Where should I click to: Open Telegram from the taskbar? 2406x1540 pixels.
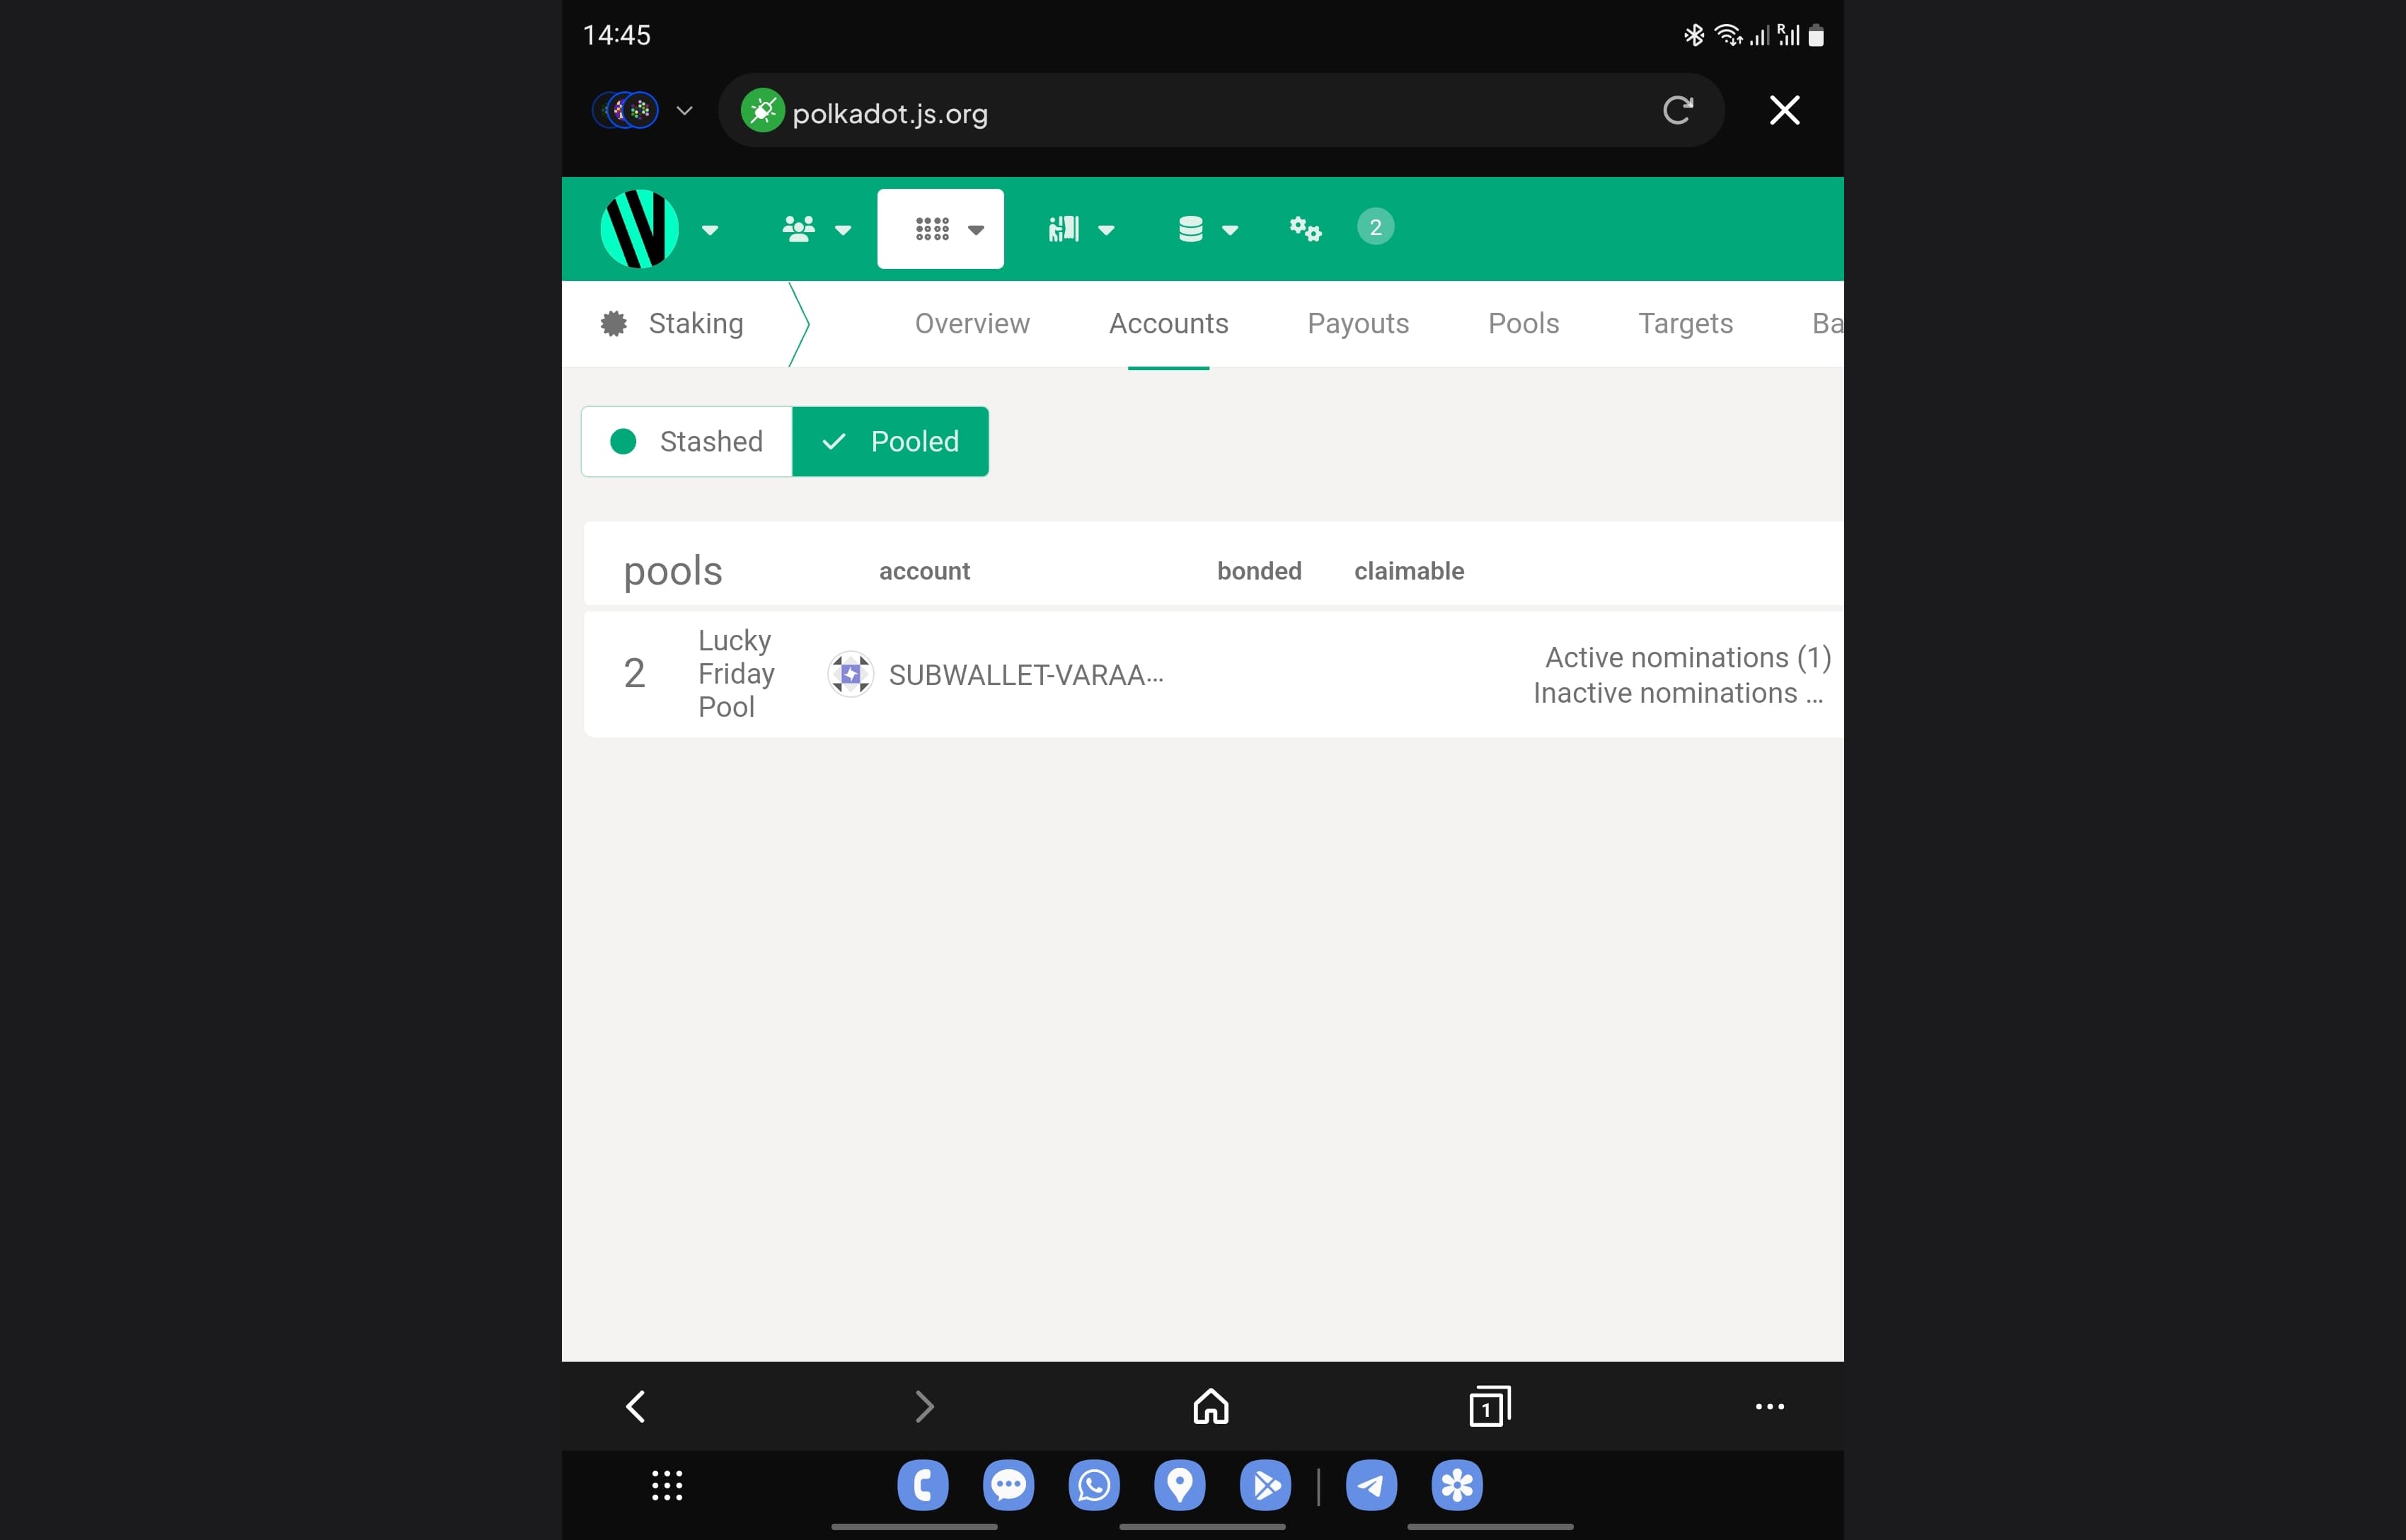[1371, 1485]
